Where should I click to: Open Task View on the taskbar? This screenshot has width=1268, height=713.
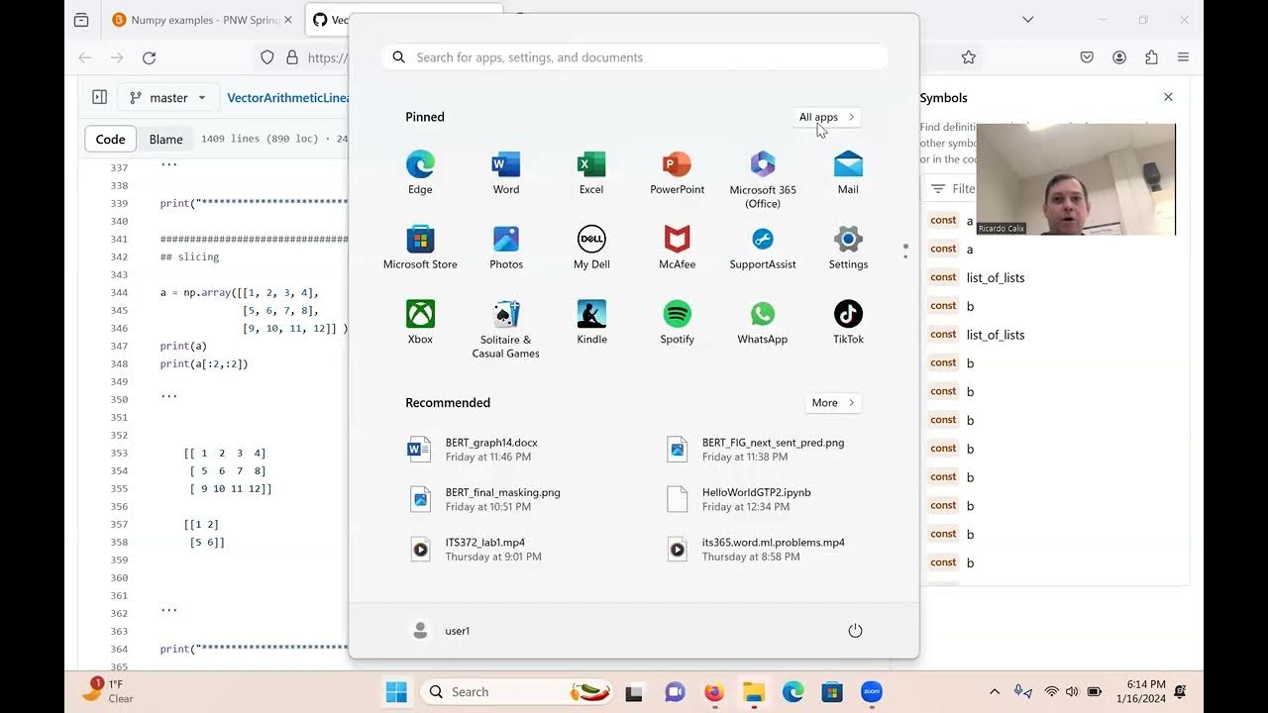(635, 692)
